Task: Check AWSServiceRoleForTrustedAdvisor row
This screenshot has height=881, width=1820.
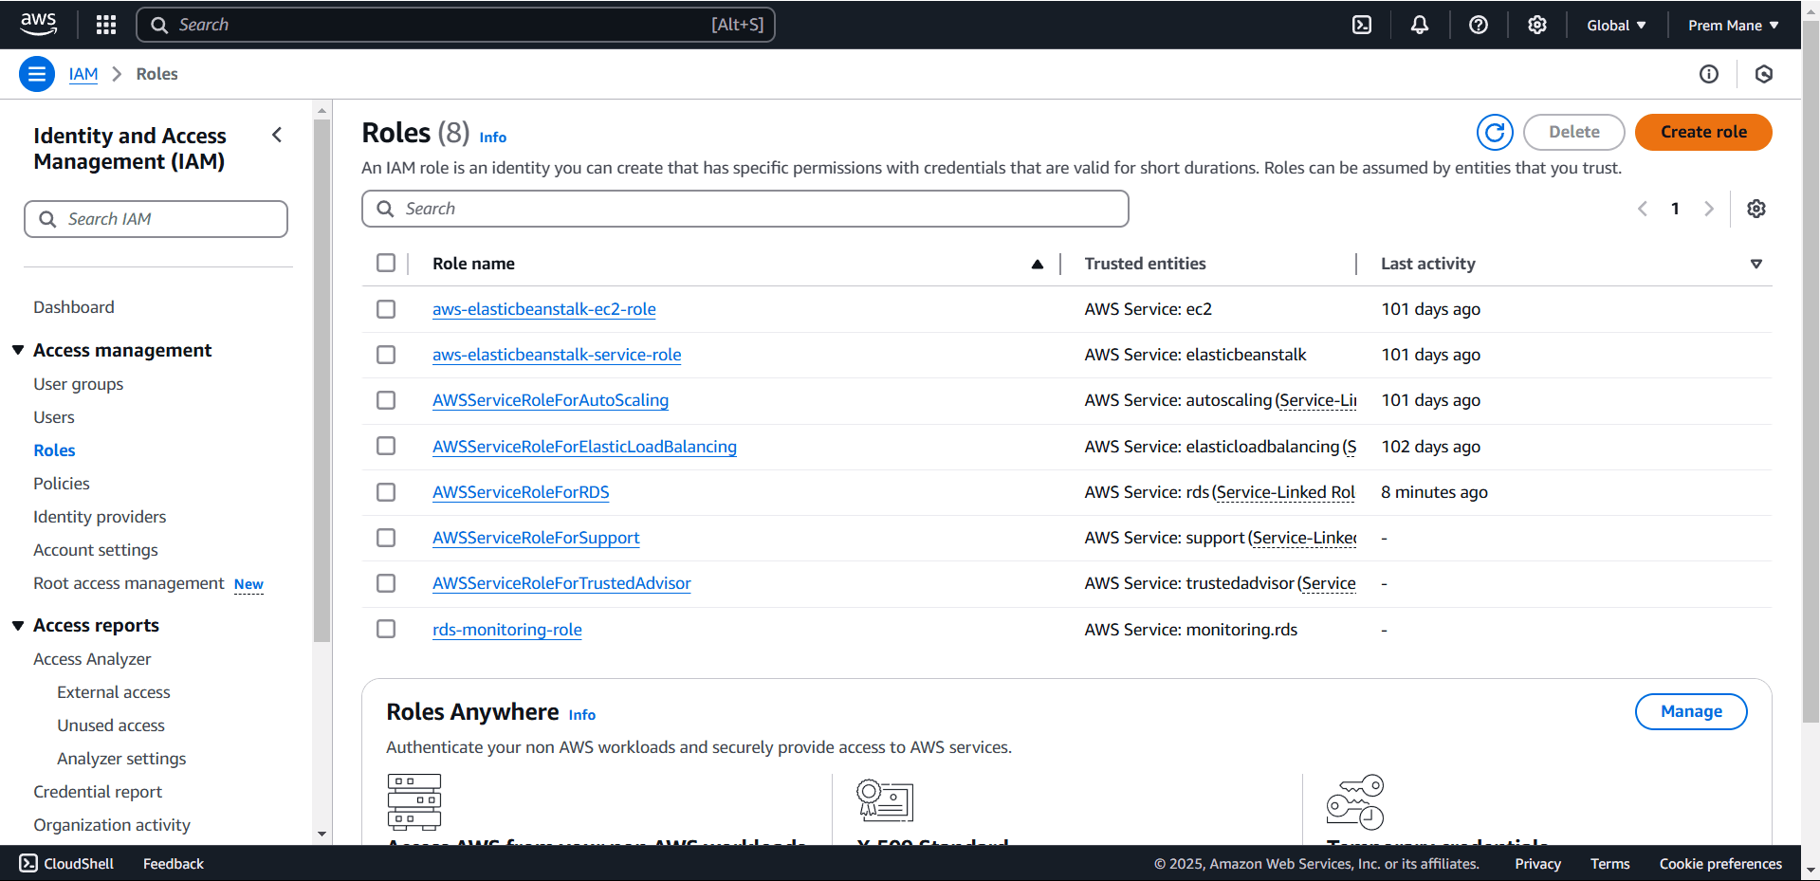Action: 386,583
